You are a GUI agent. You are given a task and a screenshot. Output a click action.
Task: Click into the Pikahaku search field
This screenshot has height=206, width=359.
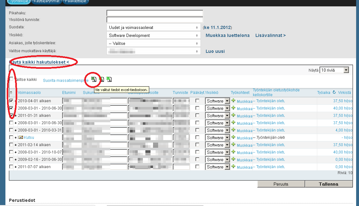(155, 13)
